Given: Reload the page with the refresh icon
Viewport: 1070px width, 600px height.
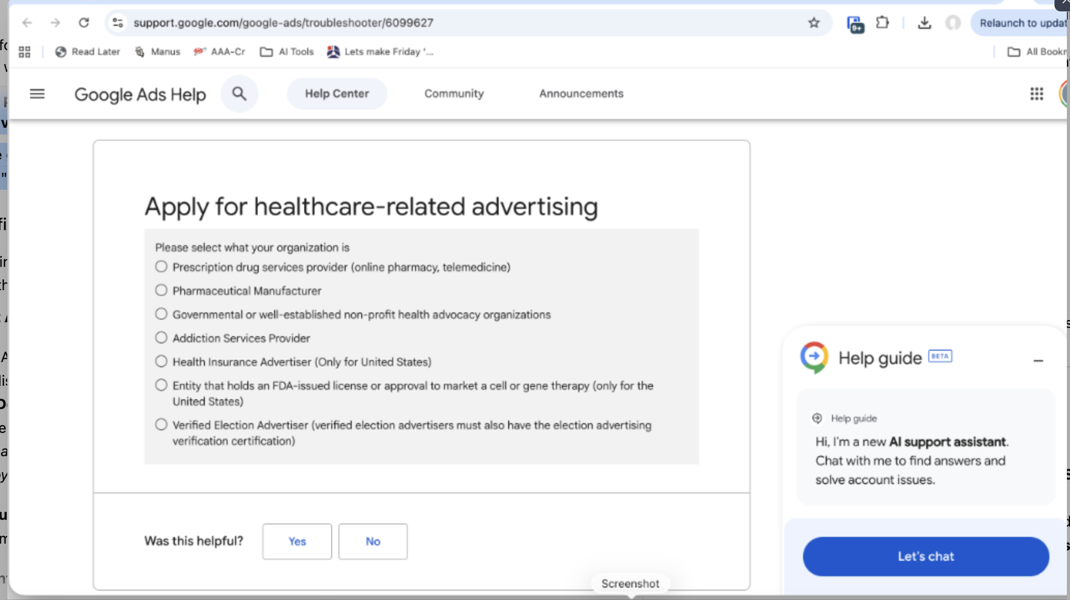Looking at the screenshot, I should click(x=84, y=23).
